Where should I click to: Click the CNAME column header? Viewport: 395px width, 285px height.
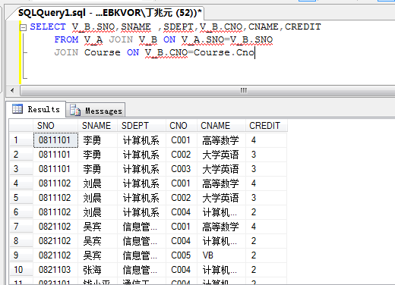221,126
